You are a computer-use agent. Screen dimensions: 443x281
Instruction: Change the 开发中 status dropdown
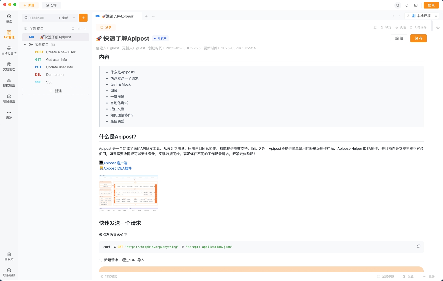[x=160, y=38]
